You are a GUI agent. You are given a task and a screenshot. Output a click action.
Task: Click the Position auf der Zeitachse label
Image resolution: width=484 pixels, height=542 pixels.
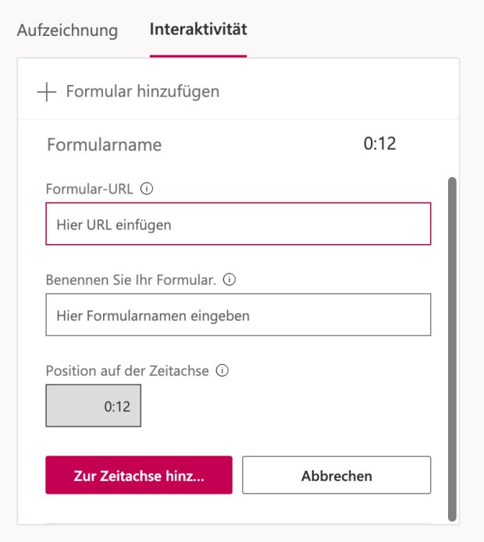[x=127, y=371]
